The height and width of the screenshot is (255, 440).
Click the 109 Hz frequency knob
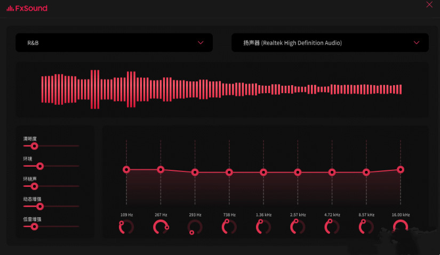point(126,227)
